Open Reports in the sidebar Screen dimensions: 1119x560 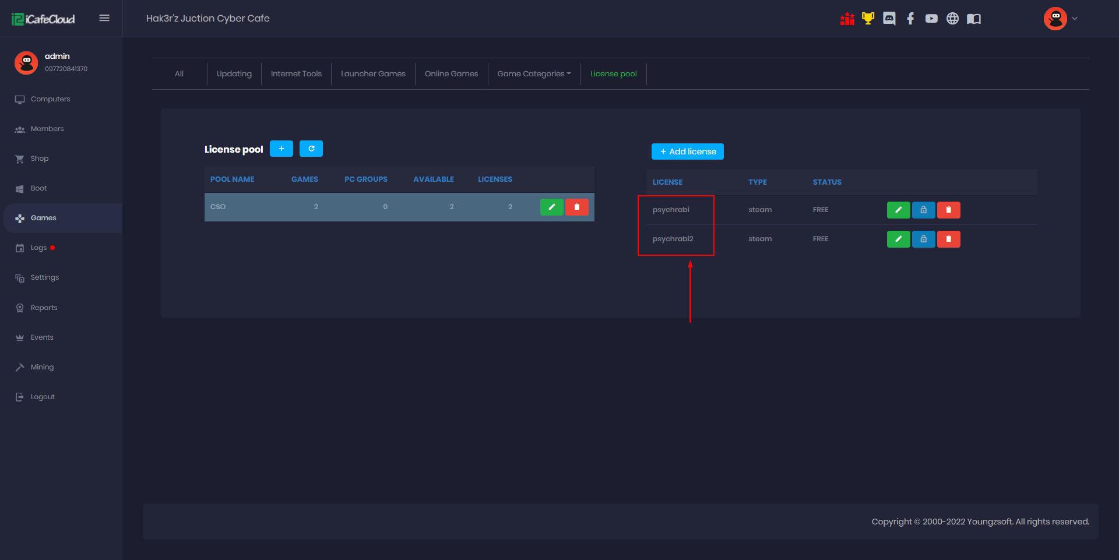(61, 308)
